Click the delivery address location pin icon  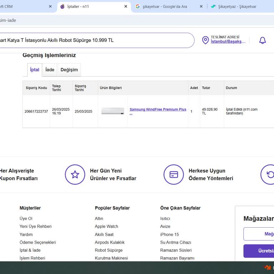tap(205, 40)
